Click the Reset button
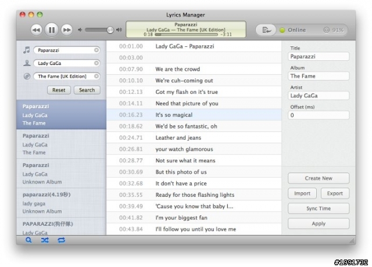Image resolution: width=372 pixels, height=267 pixels. tap(59, 90)
